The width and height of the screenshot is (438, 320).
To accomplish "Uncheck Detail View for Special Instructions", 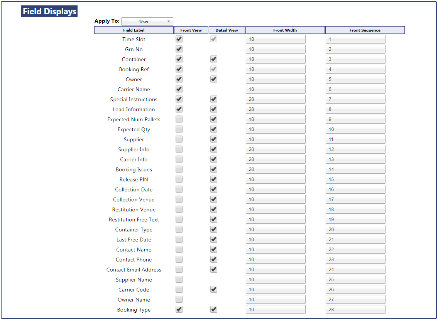I will pyautogui.click(x=214, y=99).
